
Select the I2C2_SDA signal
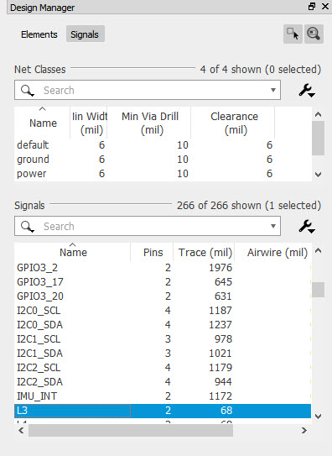(x=163, y=381)
